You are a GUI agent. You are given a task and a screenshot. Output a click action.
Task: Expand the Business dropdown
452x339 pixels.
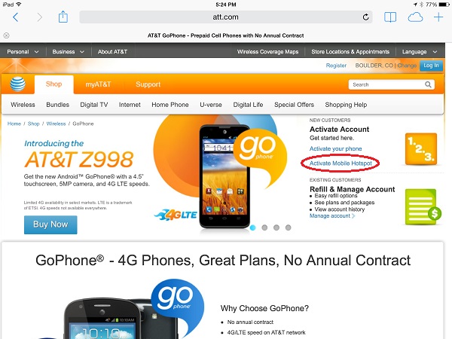[x=69, y=51]
